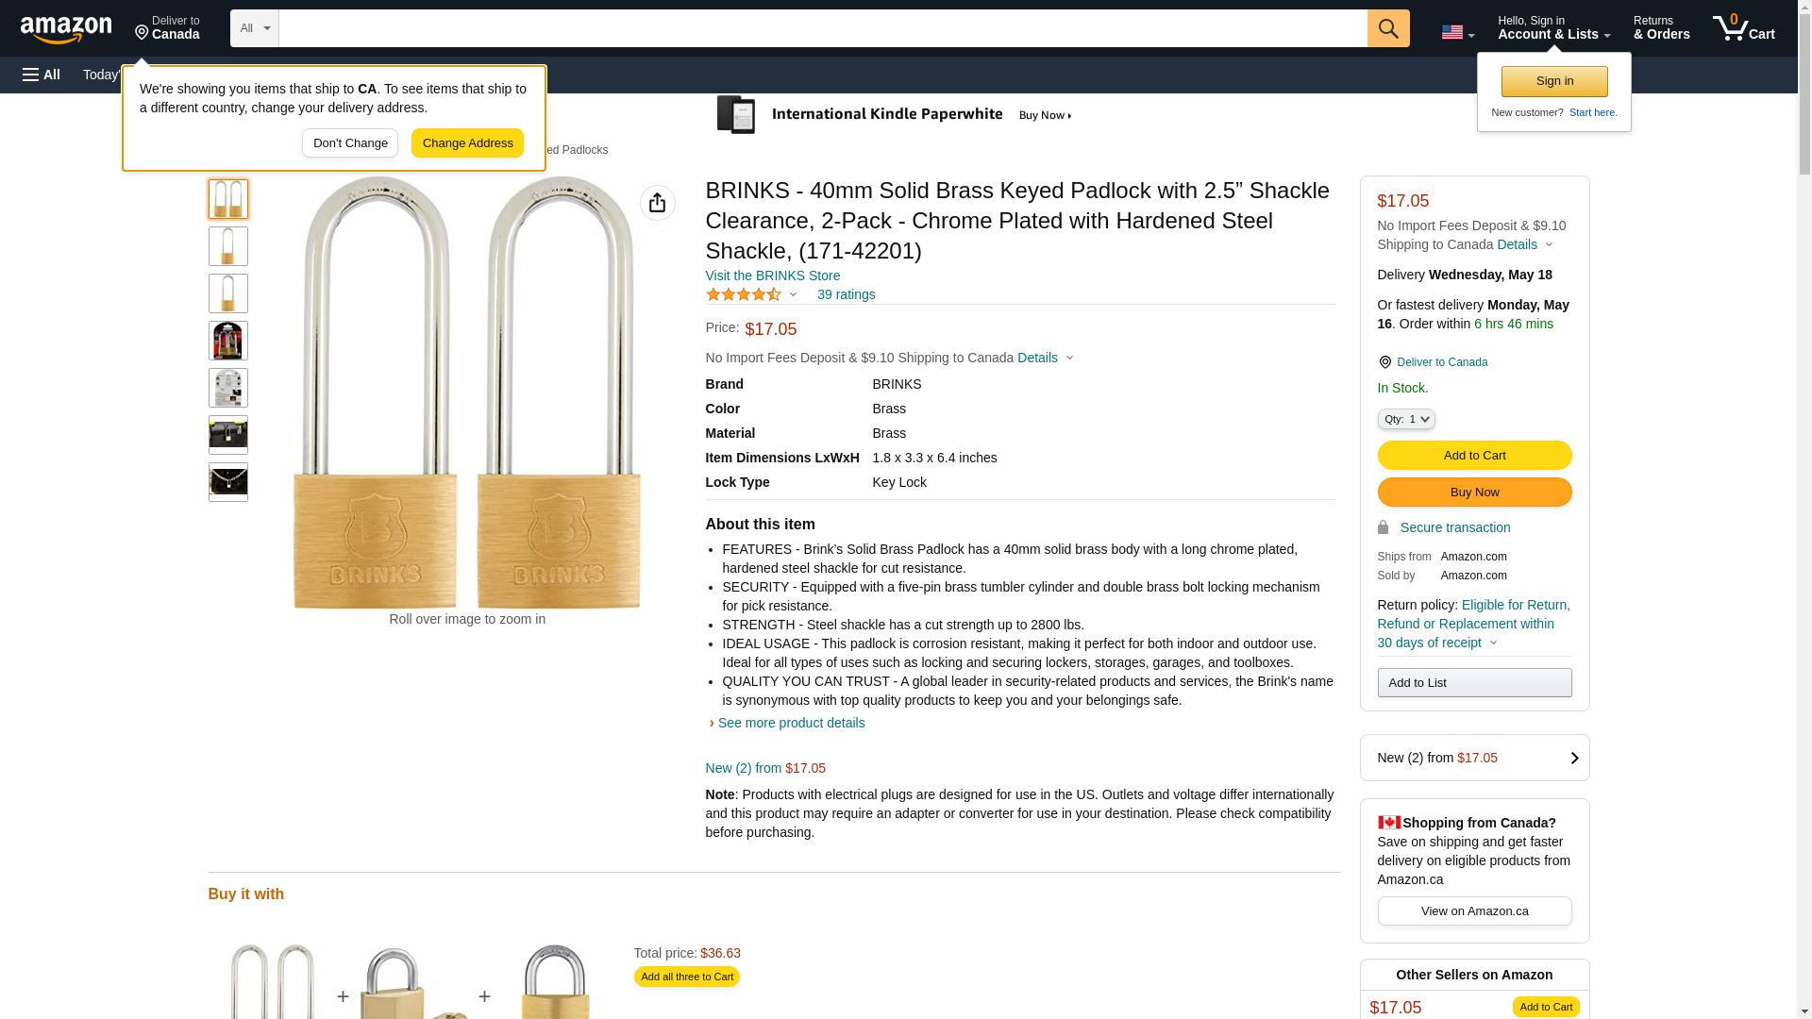Open the All hamburger menu
Viewport: 1812px width, 1019px height.
(42, 75)
